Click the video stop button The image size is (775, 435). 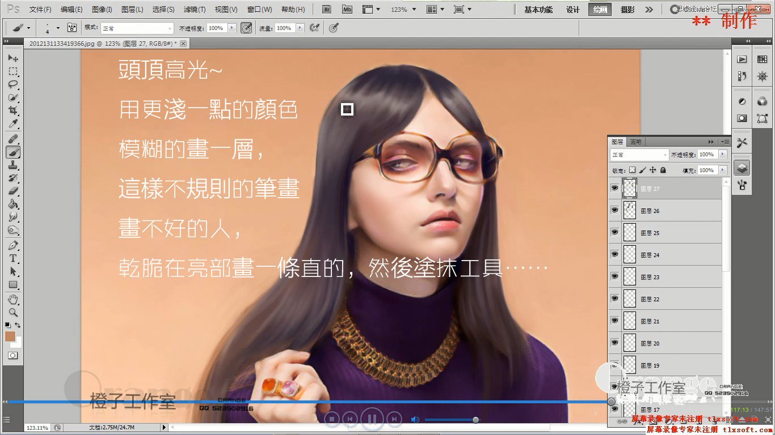[x=332, y=419]
